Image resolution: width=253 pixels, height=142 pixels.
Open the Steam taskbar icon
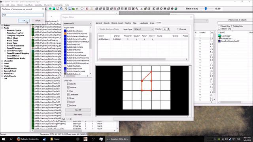pos(44,139)
